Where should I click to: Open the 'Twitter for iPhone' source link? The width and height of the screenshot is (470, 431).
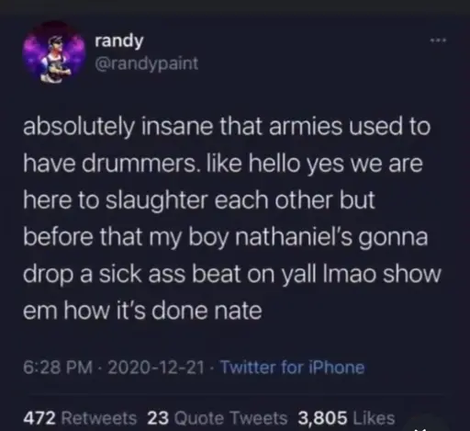coord(292,367)
